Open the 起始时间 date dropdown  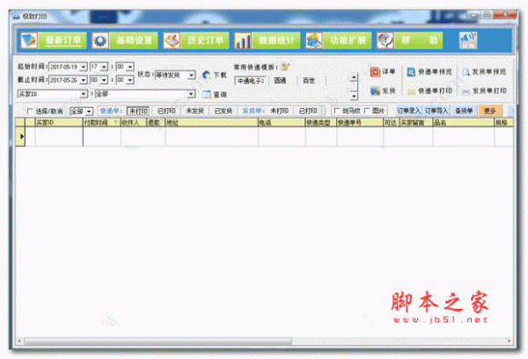[84, 68]
